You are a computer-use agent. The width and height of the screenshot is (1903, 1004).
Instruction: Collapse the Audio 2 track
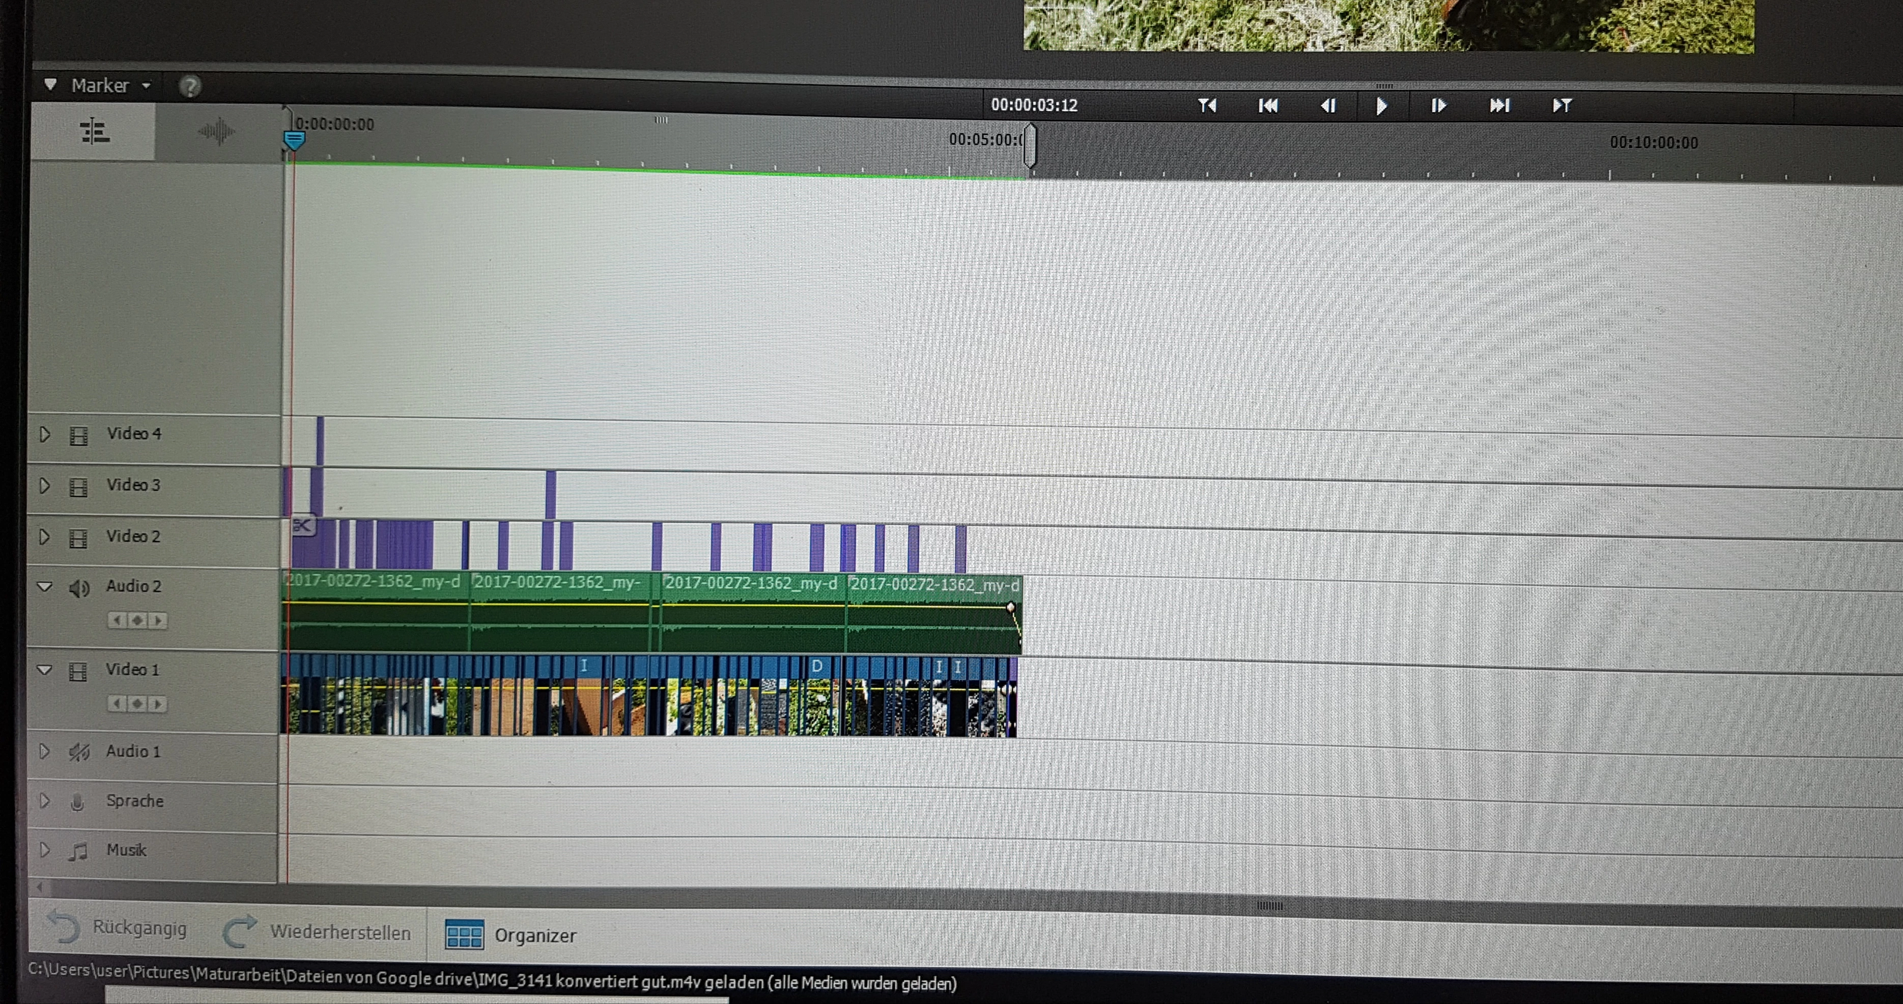point(44,587)
